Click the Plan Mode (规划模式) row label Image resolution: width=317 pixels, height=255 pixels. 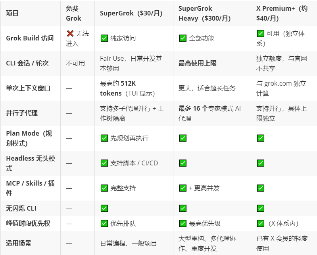tap(29, 138)
